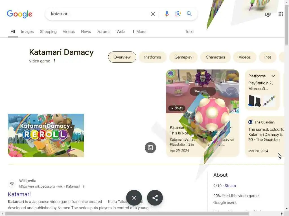Switch to Images results tab
The height and width of the screenshot is (216, 289).
[x=27, y=31]
